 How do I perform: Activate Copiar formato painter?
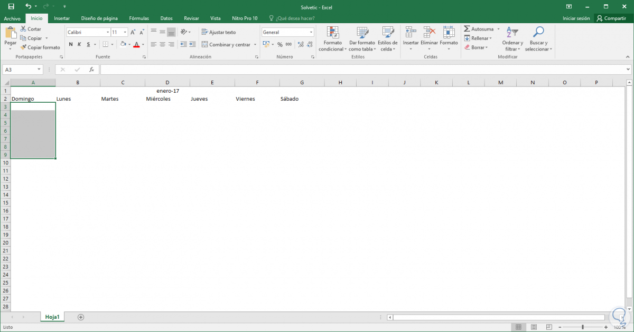[x=40, y=47]
